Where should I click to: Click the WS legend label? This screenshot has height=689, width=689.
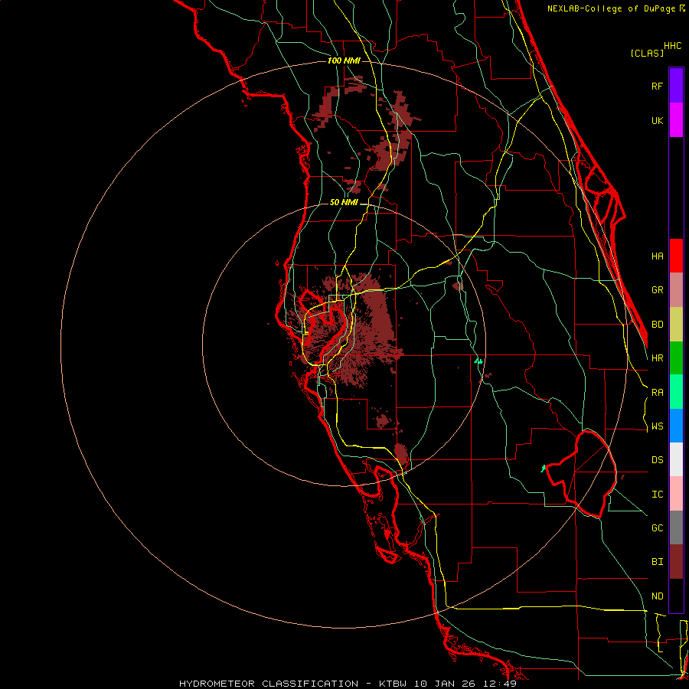pos(657,426)
